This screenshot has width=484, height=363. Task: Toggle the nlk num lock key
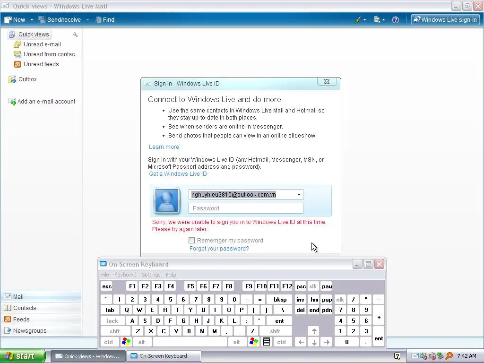(x=340, y=299)
